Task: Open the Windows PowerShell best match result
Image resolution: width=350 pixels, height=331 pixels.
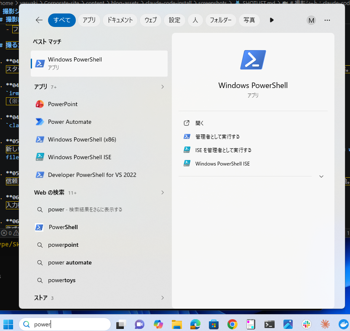Action: (99, 64)
